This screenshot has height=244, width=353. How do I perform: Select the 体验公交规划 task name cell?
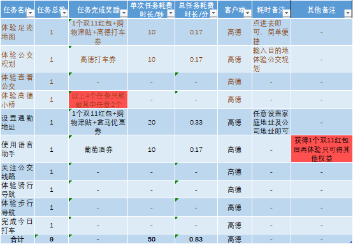click(18, 59)
